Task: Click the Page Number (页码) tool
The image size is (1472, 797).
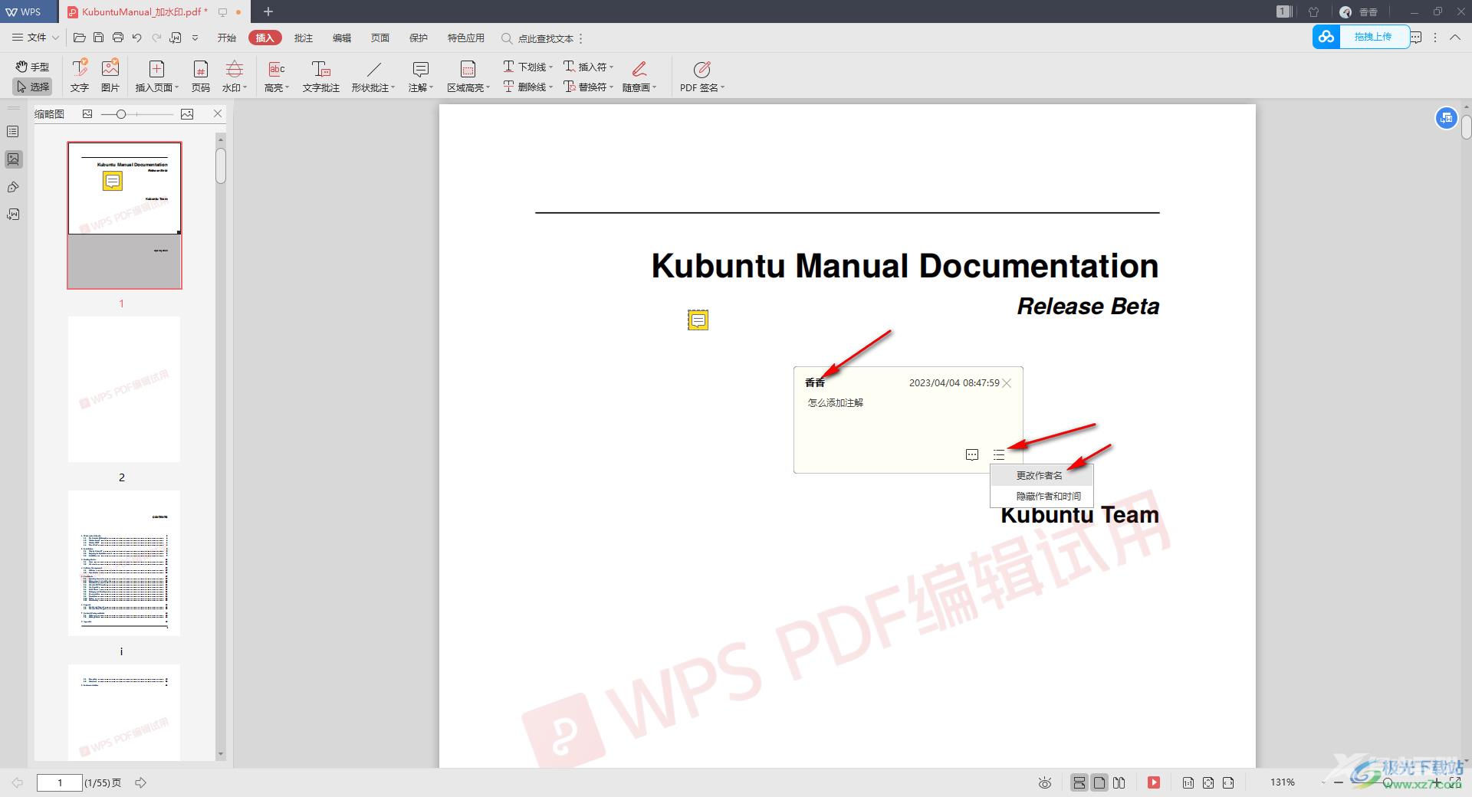Action: [x=200, y=76]
